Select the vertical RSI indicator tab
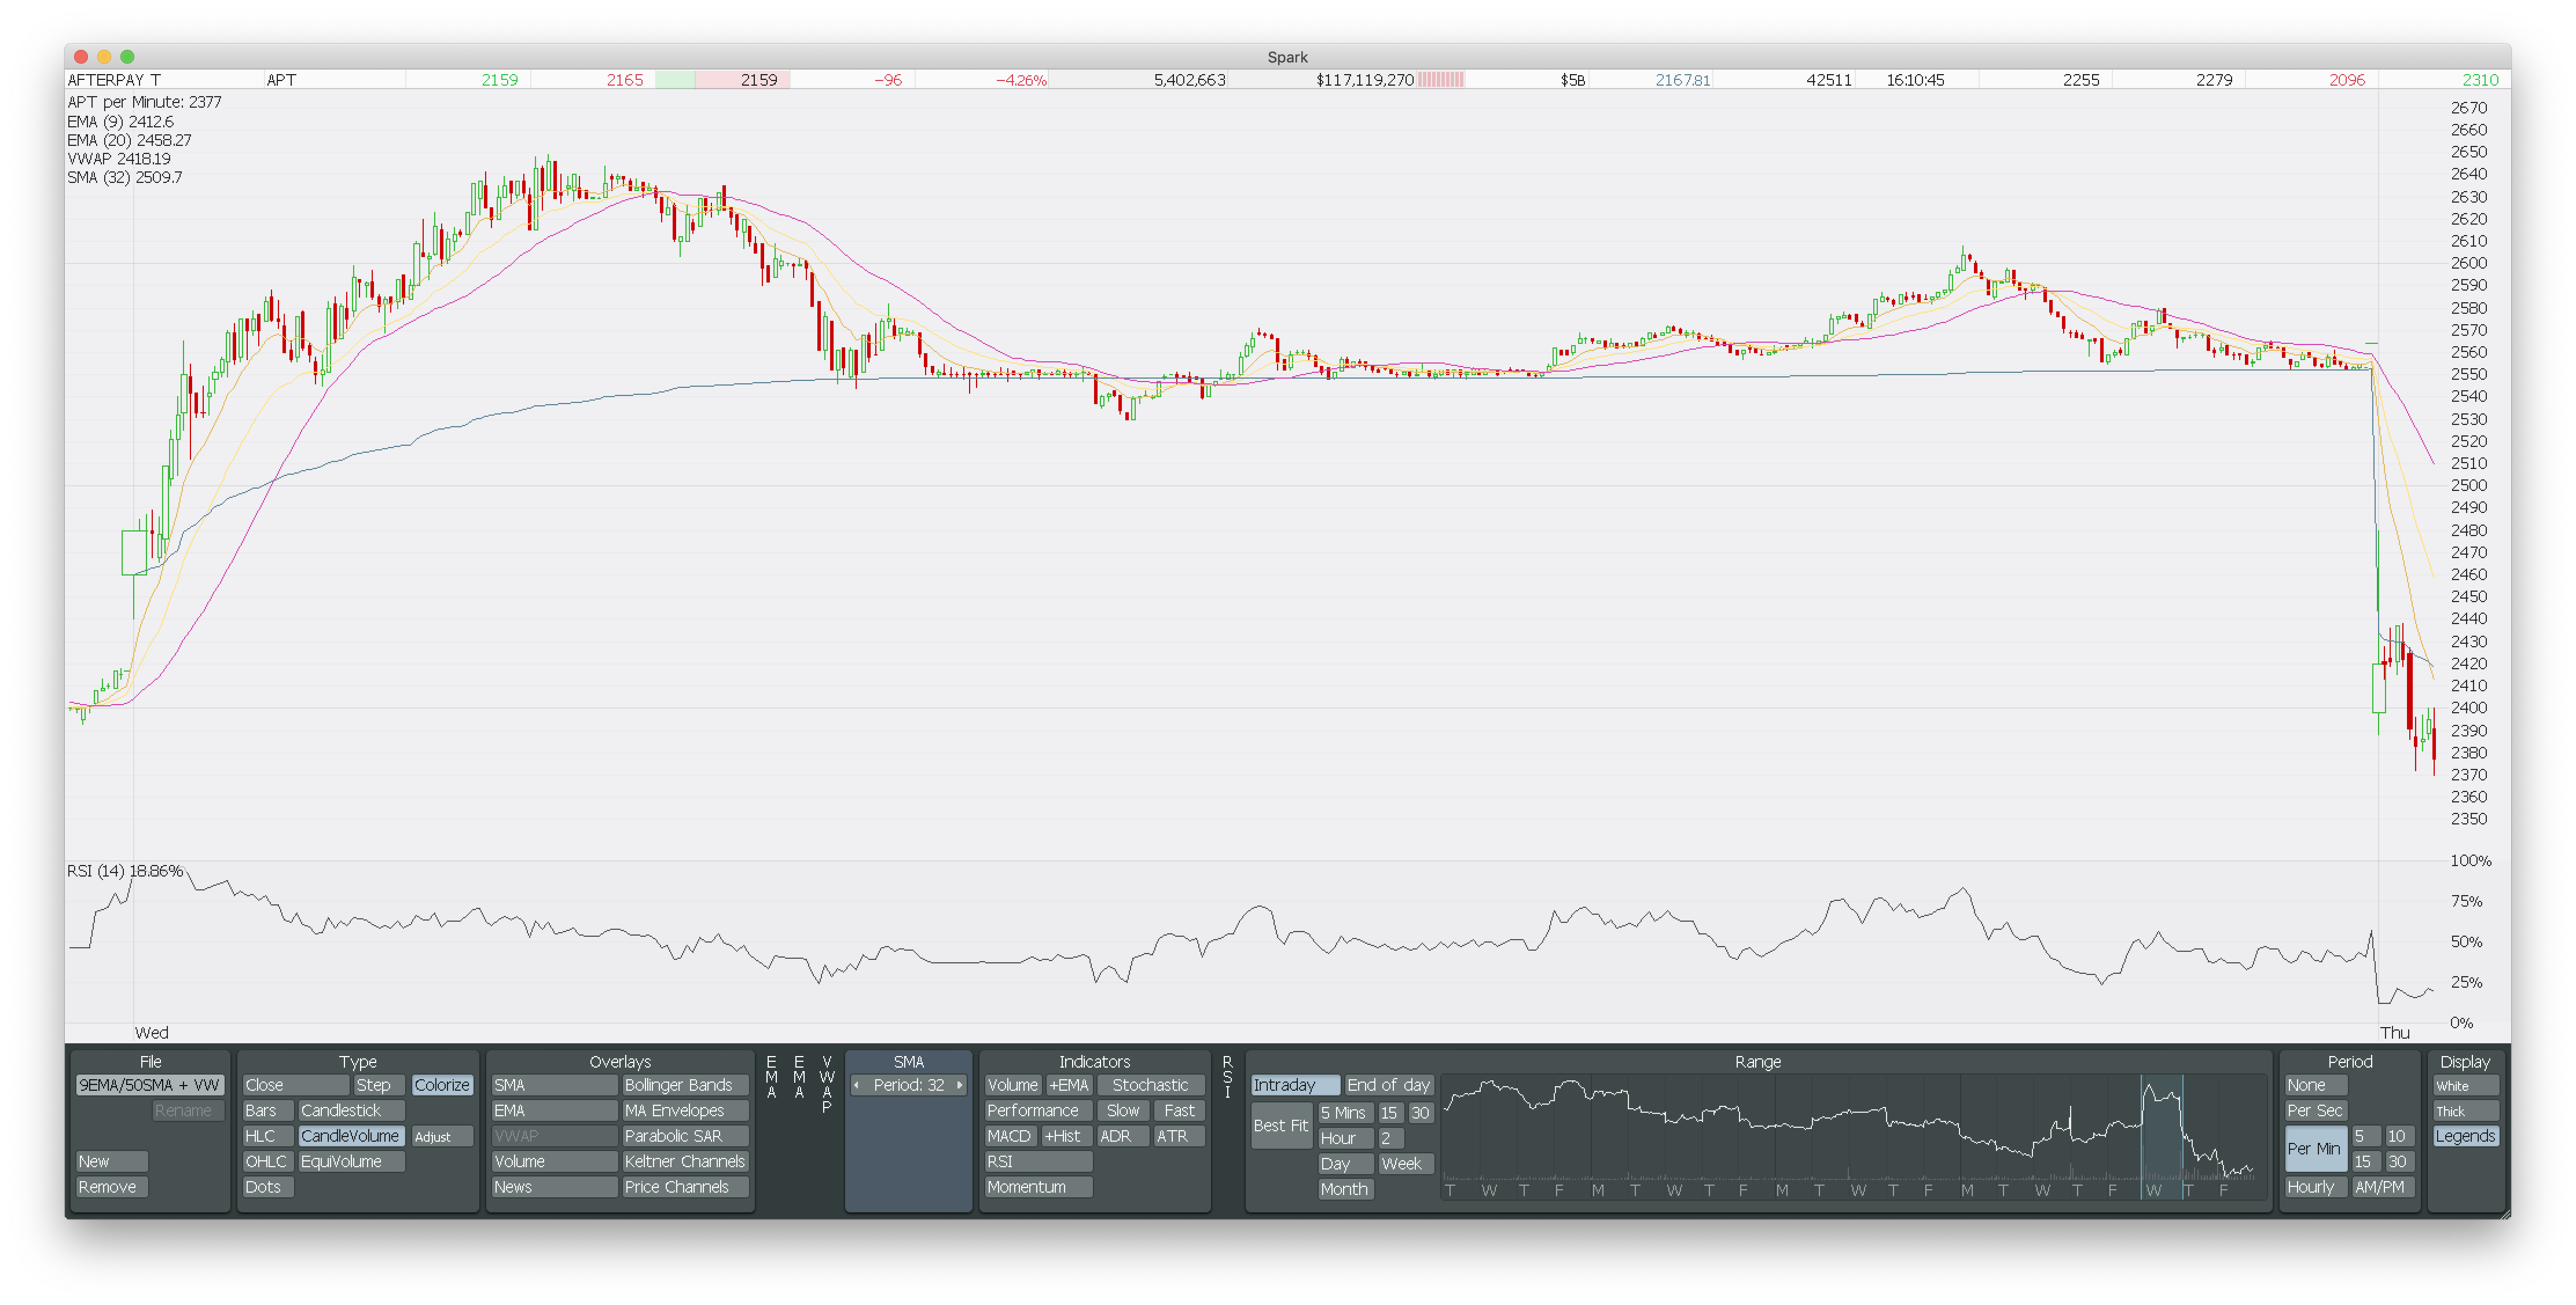2576x1305 pixels. 1227,1077
